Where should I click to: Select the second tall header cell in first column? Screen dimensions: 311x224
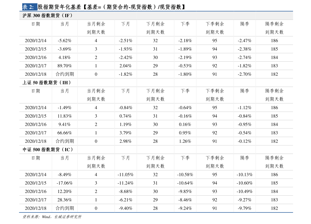click(x=36, y=95)
